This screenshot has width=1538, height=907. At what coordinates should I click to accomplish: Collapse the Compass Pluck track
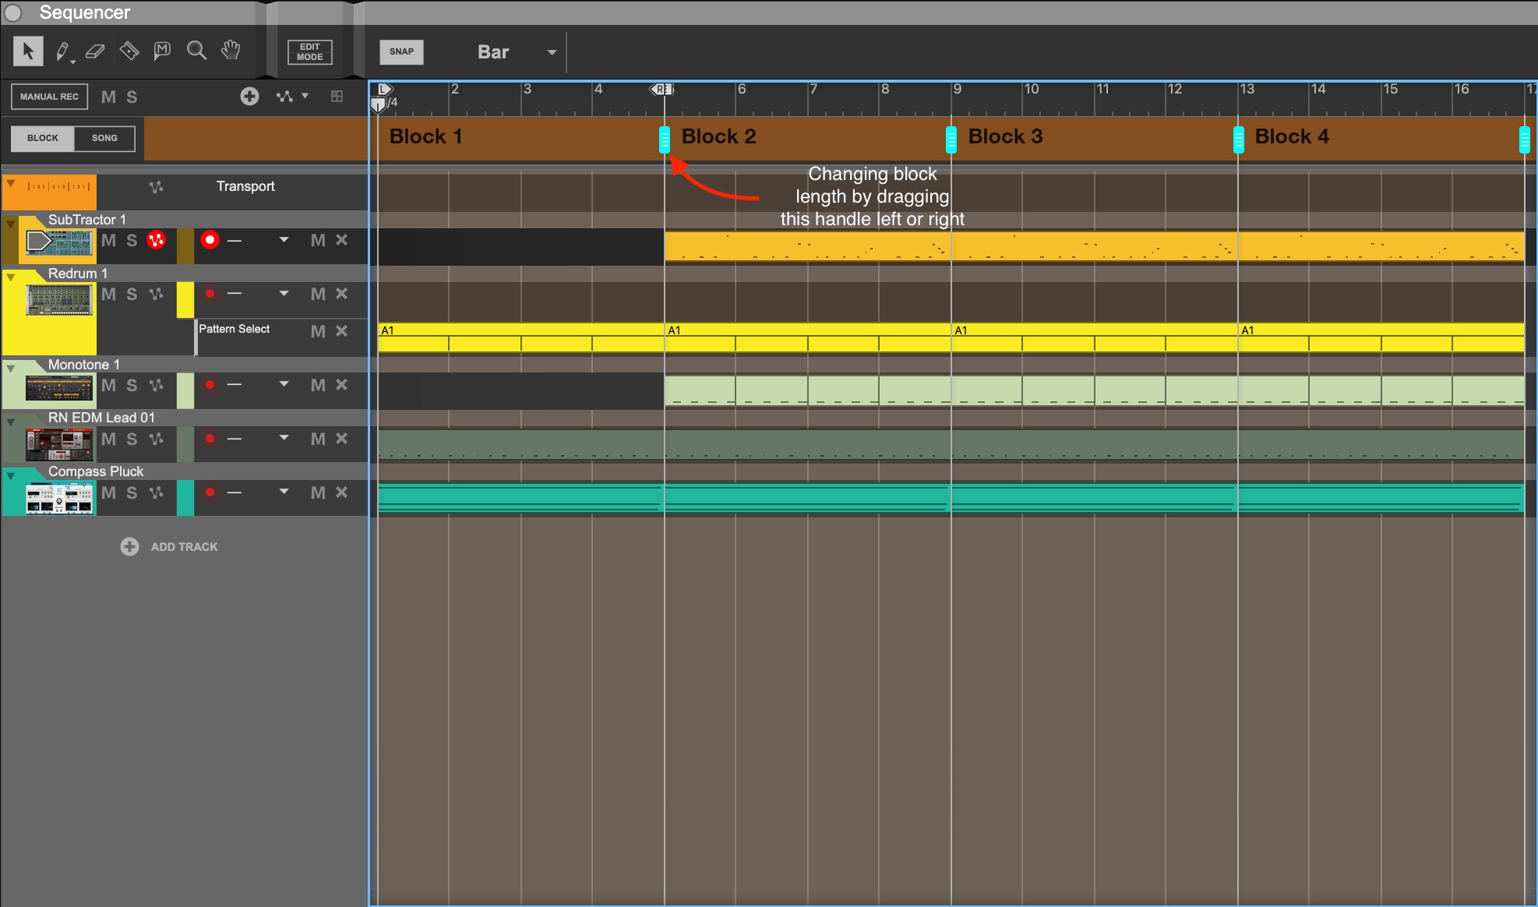click(11, 475)
